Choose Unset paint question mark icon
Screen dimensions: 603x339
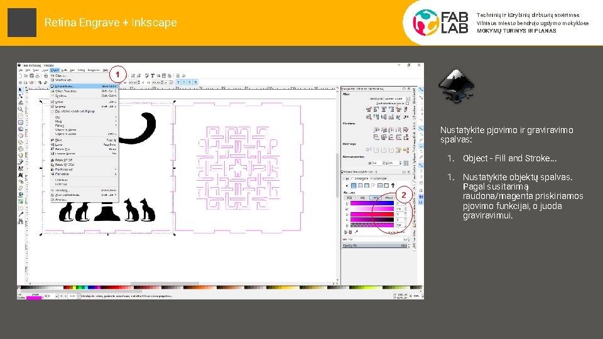pos(393,186)
